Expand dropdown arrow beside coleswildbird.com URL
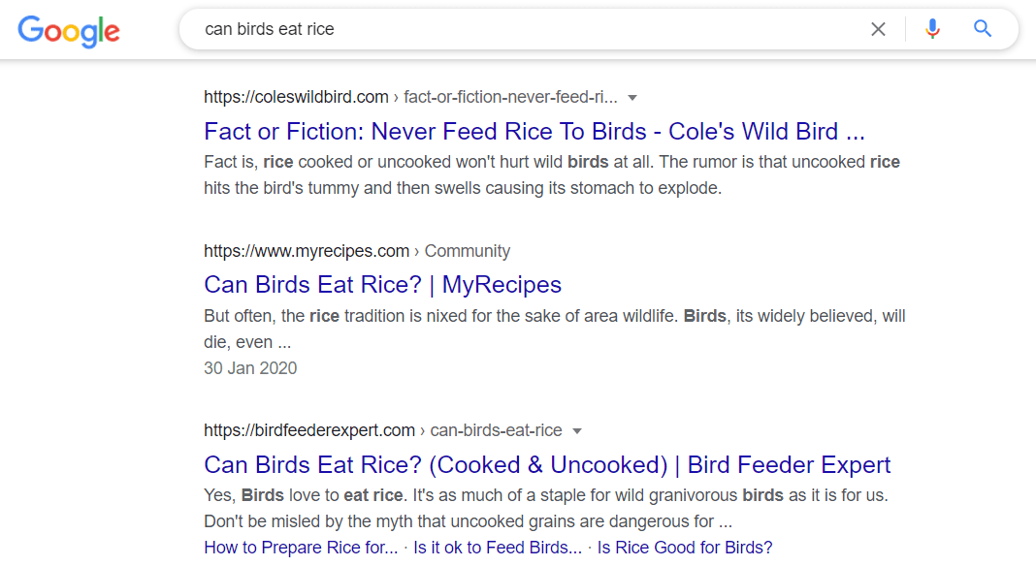 click(x=632, y=97)
